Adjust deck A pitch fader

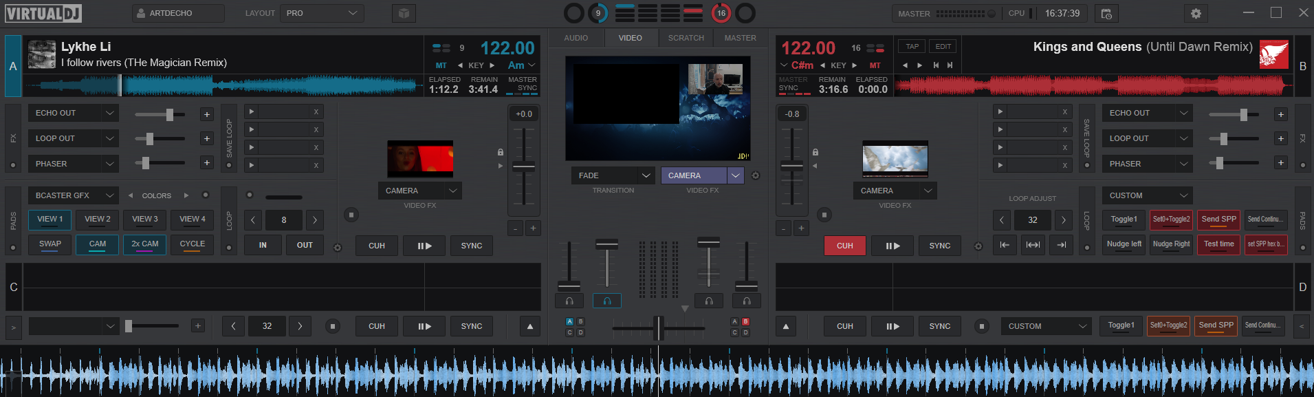coord(523,167)
